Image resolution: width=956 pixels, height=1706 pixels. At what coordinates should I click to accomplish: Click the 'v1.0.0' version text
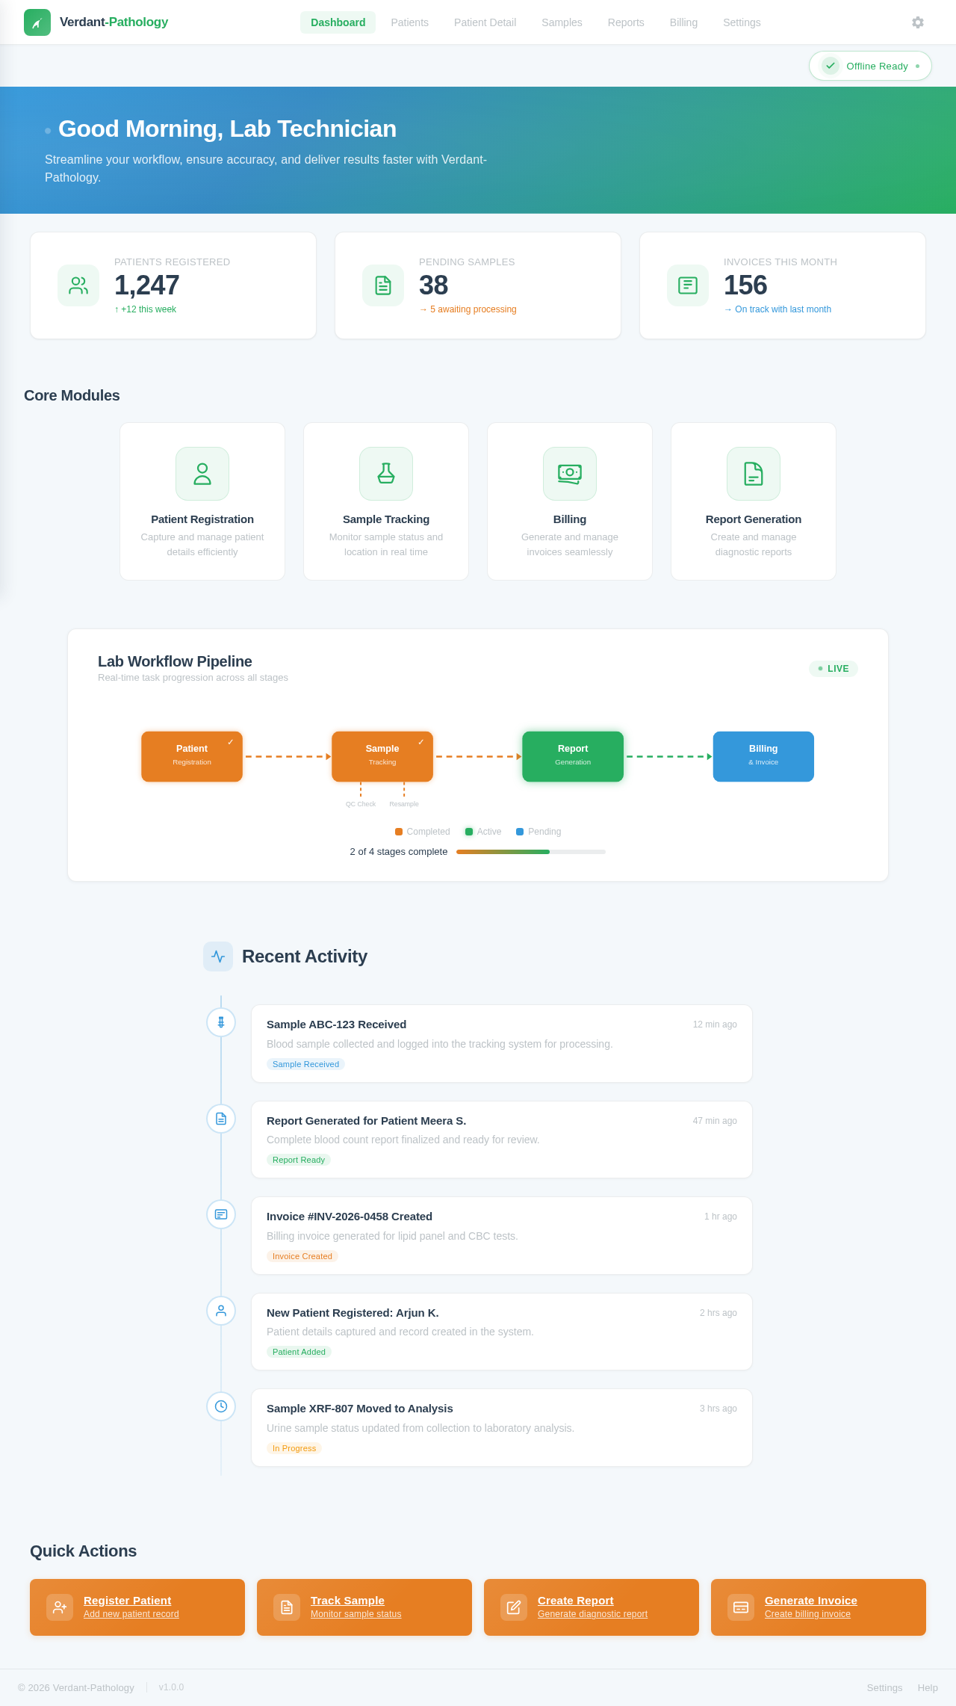(171, 1687)
